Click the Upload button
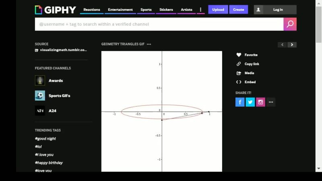Image resolution: width=322 pixels, height=181 pixels. click(218, 10)
